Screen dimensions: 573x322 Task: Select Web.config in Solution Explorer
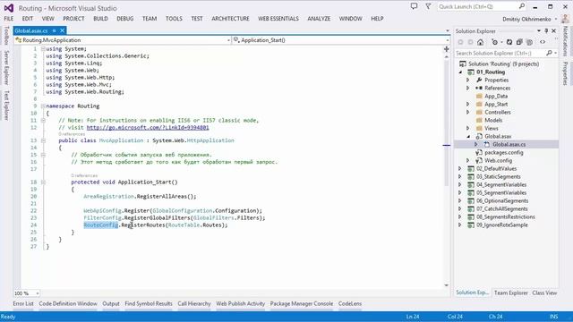(499, 161)
